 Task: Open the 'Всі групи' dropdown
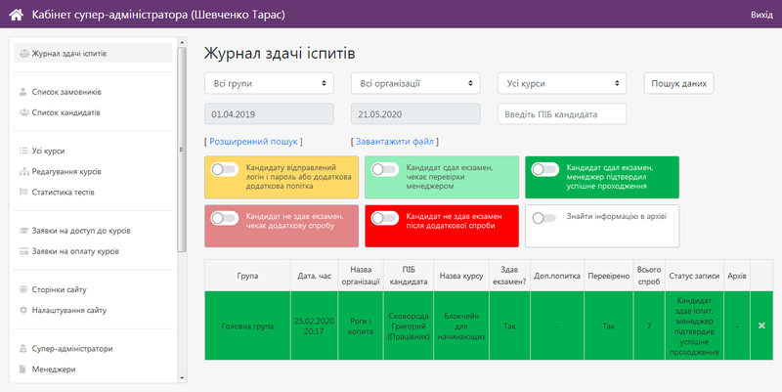[269, 83]
